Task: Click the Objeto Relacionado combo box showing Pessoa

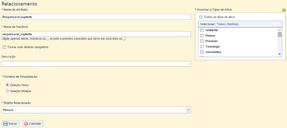Action: 96,110
